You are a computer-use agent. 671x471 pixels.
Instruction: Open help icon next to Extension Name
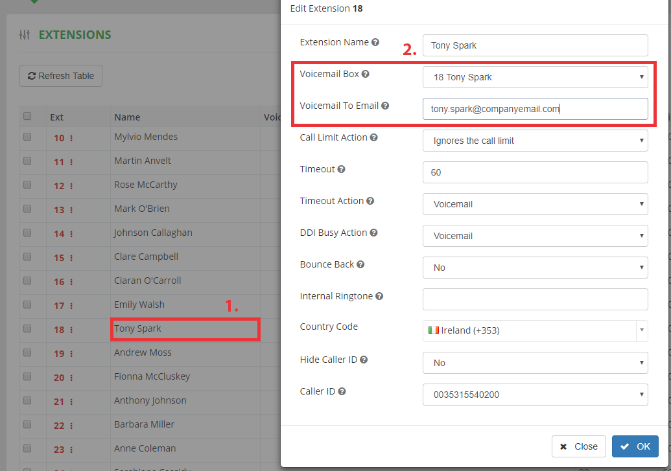pyautogui.click(x=375, y=42)
